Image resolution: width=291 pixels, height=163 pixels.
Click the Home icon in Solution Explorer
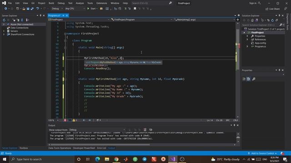click(x=252, y=20)
